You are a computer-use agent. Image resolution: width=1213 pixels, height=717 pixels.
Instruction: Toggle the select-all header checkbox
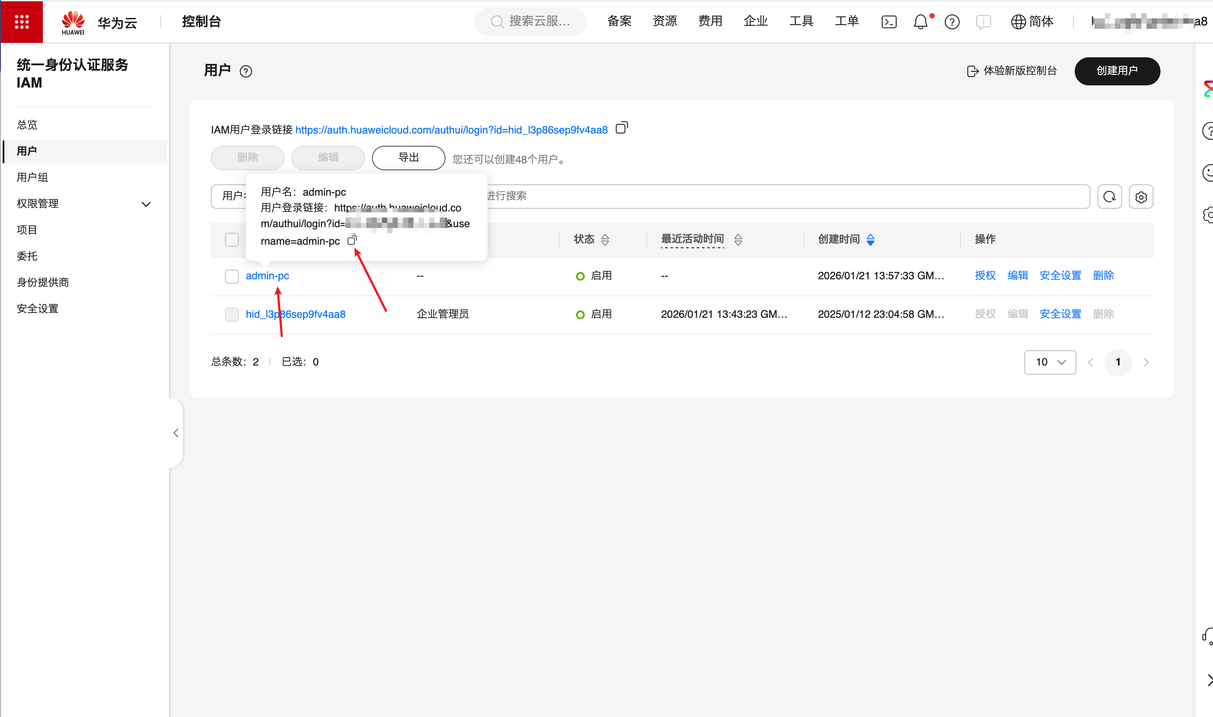(x=232, y=239)
